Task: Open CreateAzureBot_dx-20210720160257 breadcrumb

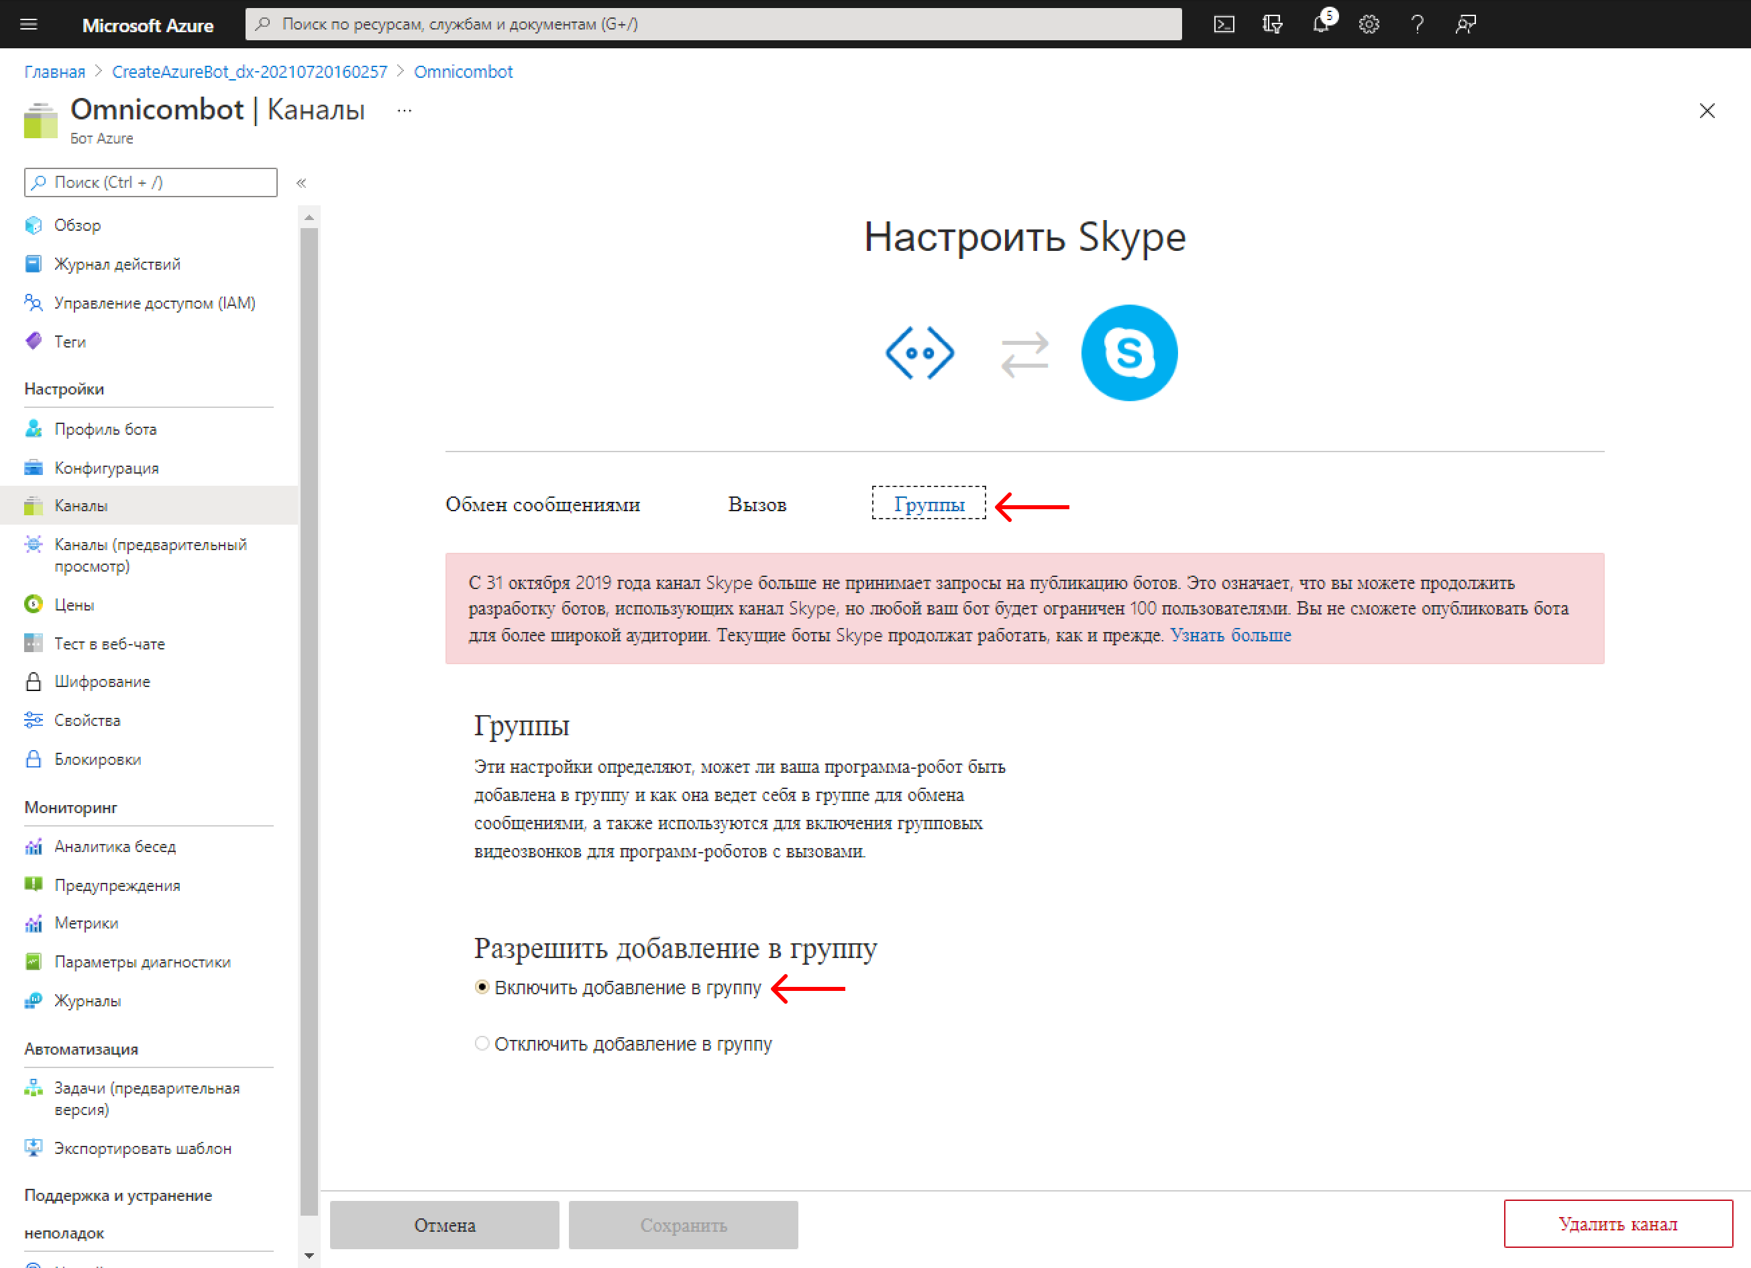Action: (x=250, y=72)
